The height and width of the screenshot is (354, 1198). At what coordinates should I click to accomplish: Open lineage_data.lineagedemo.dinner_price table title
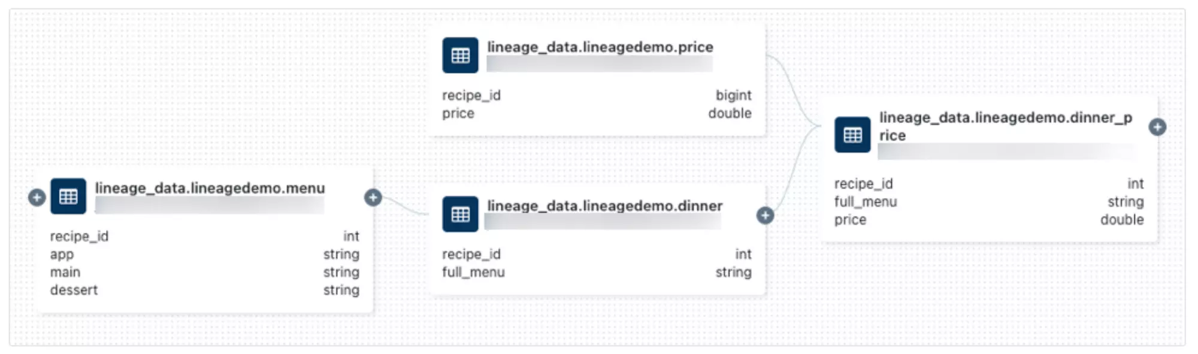(x=1006, y=126)
